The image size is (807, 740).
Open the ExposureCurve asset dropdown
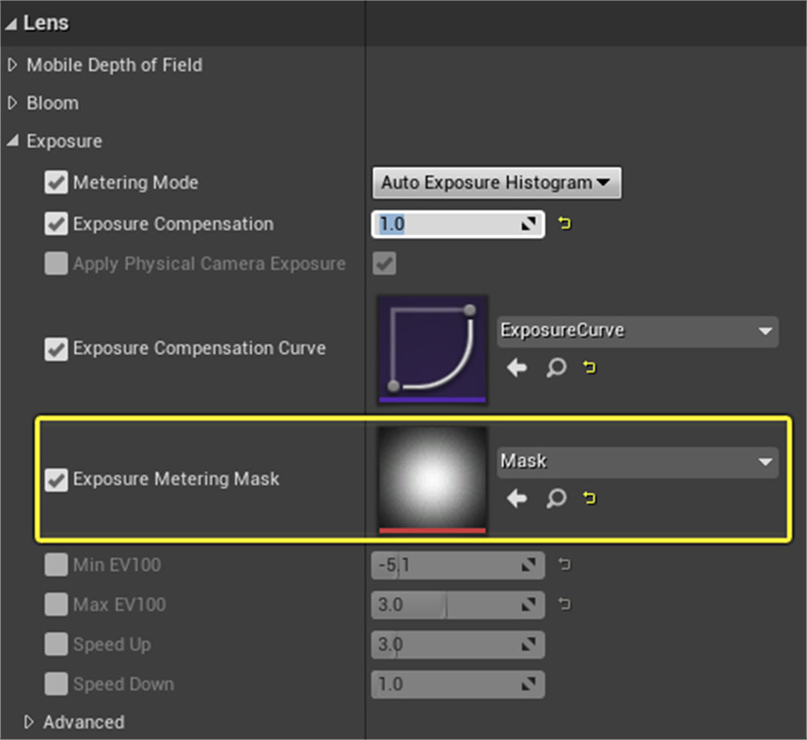point(637,331)
